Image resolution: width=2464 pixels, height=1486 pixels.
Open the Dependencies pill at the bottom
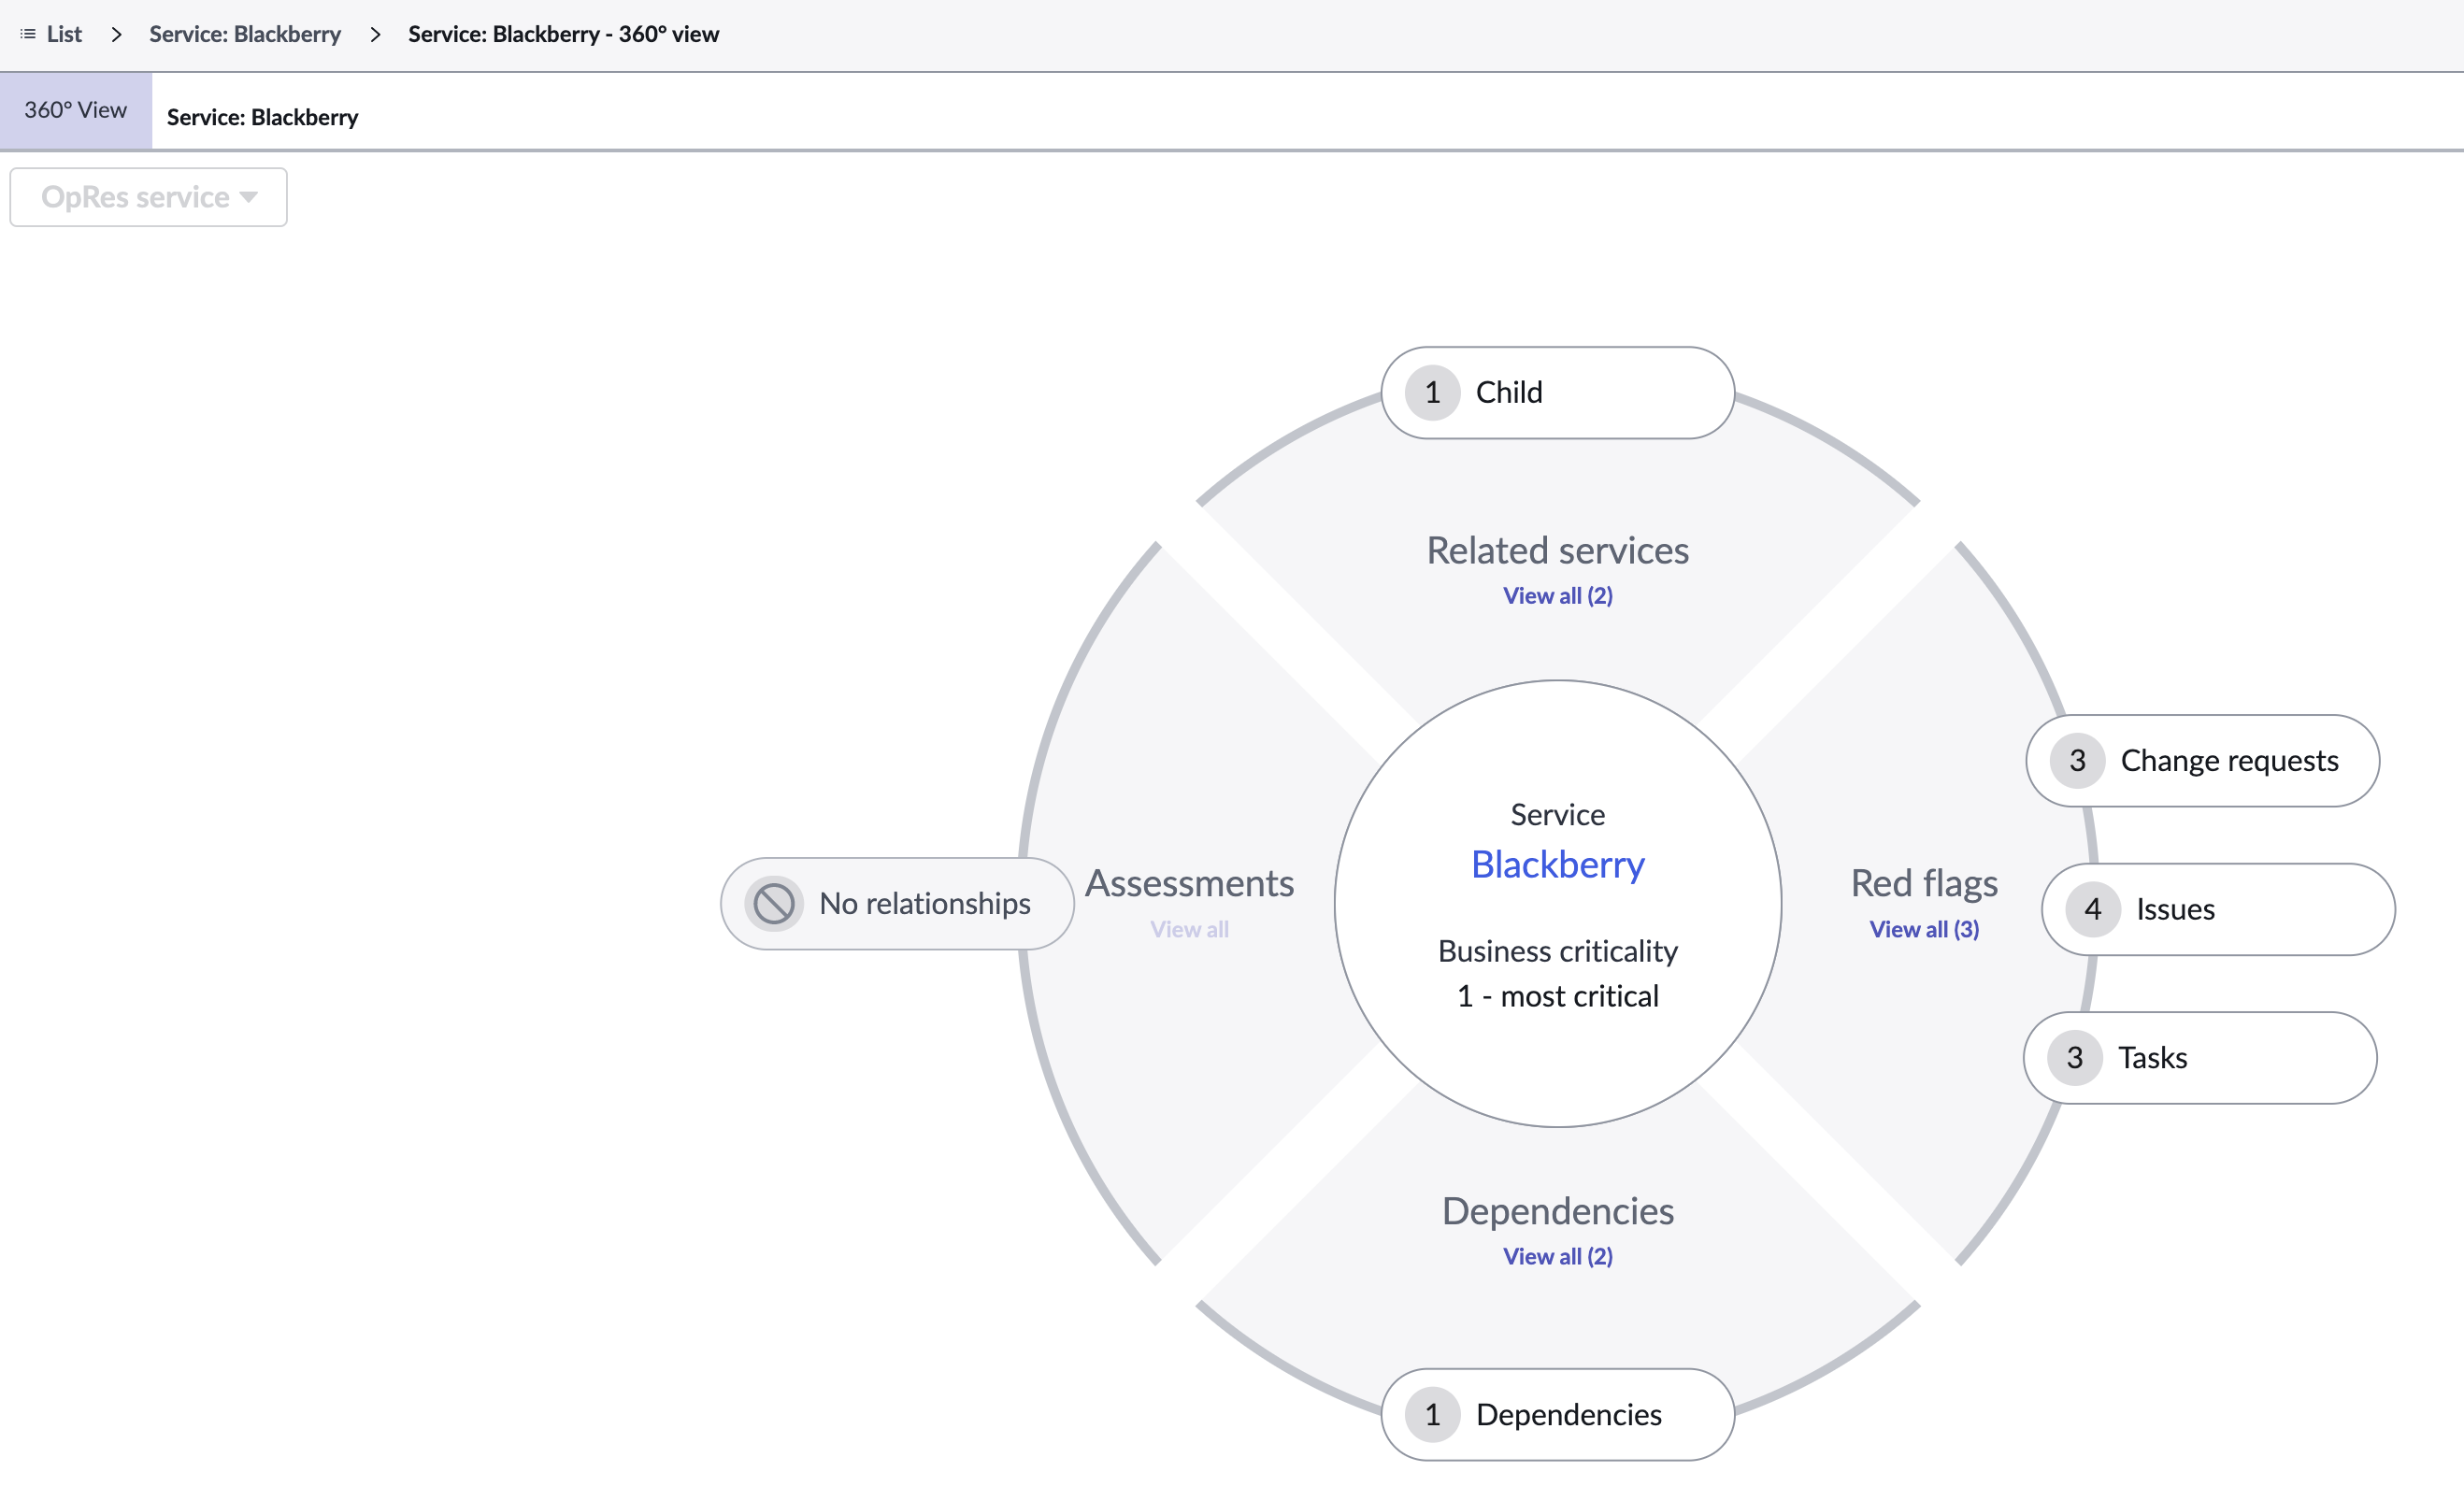click(x=1558, y=1415)
